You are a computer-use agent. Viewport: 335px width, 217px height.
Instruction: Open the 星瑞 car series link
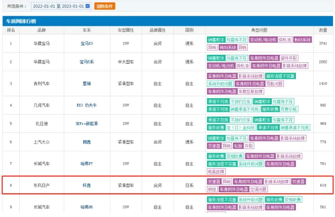[87, 84]
